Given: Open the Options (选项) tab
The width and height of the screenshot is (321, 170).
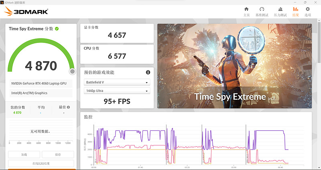Looking at the screenshot, I should [308, 12].
